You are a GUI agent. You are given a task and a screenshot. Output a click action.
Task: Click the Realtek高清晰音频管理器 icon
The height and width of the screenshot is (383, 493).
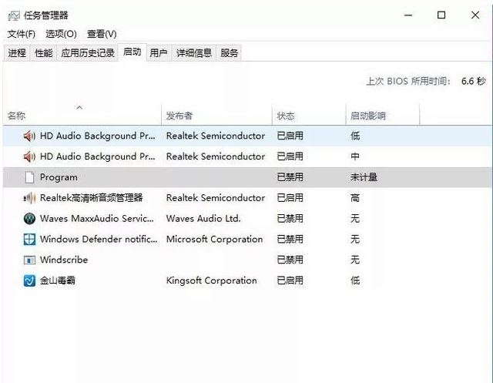point(30,198)
